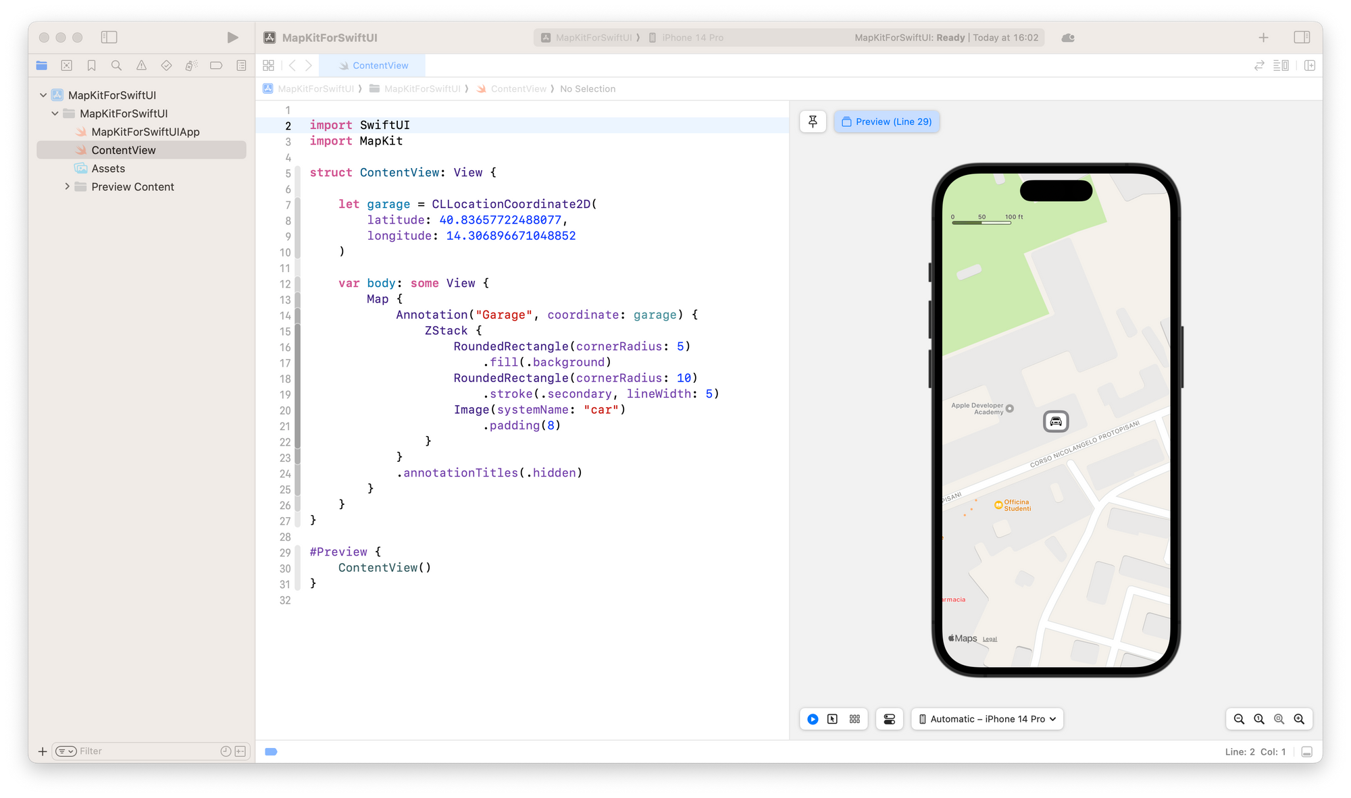The height and width of the screenshot is (798, 1351).
Task: Open Device Settings for the canvas
Action: pyautogui.click(x=890, y=719)
